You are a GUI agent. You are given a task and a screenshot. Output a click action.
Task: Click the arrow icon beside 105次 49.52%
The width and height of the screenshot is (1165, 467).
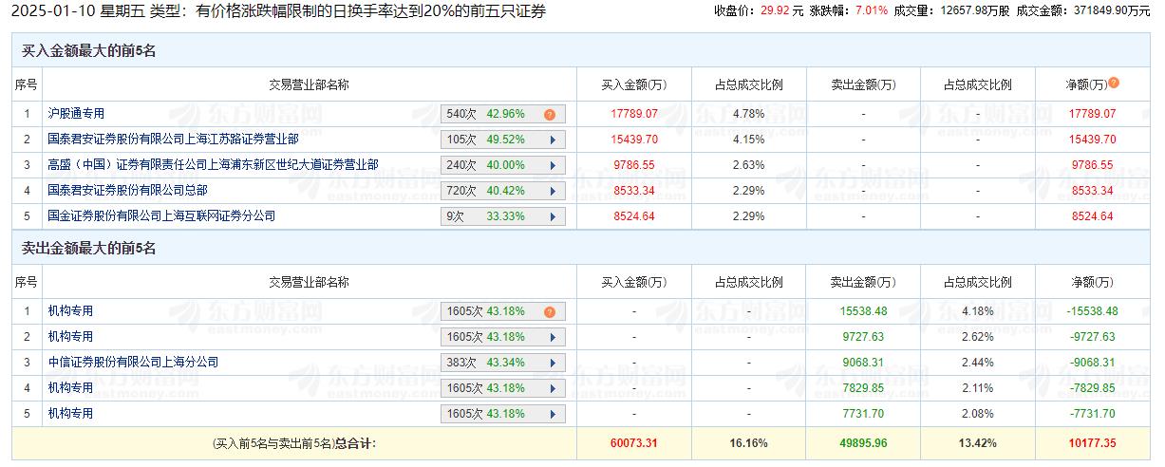pos(552,140)
